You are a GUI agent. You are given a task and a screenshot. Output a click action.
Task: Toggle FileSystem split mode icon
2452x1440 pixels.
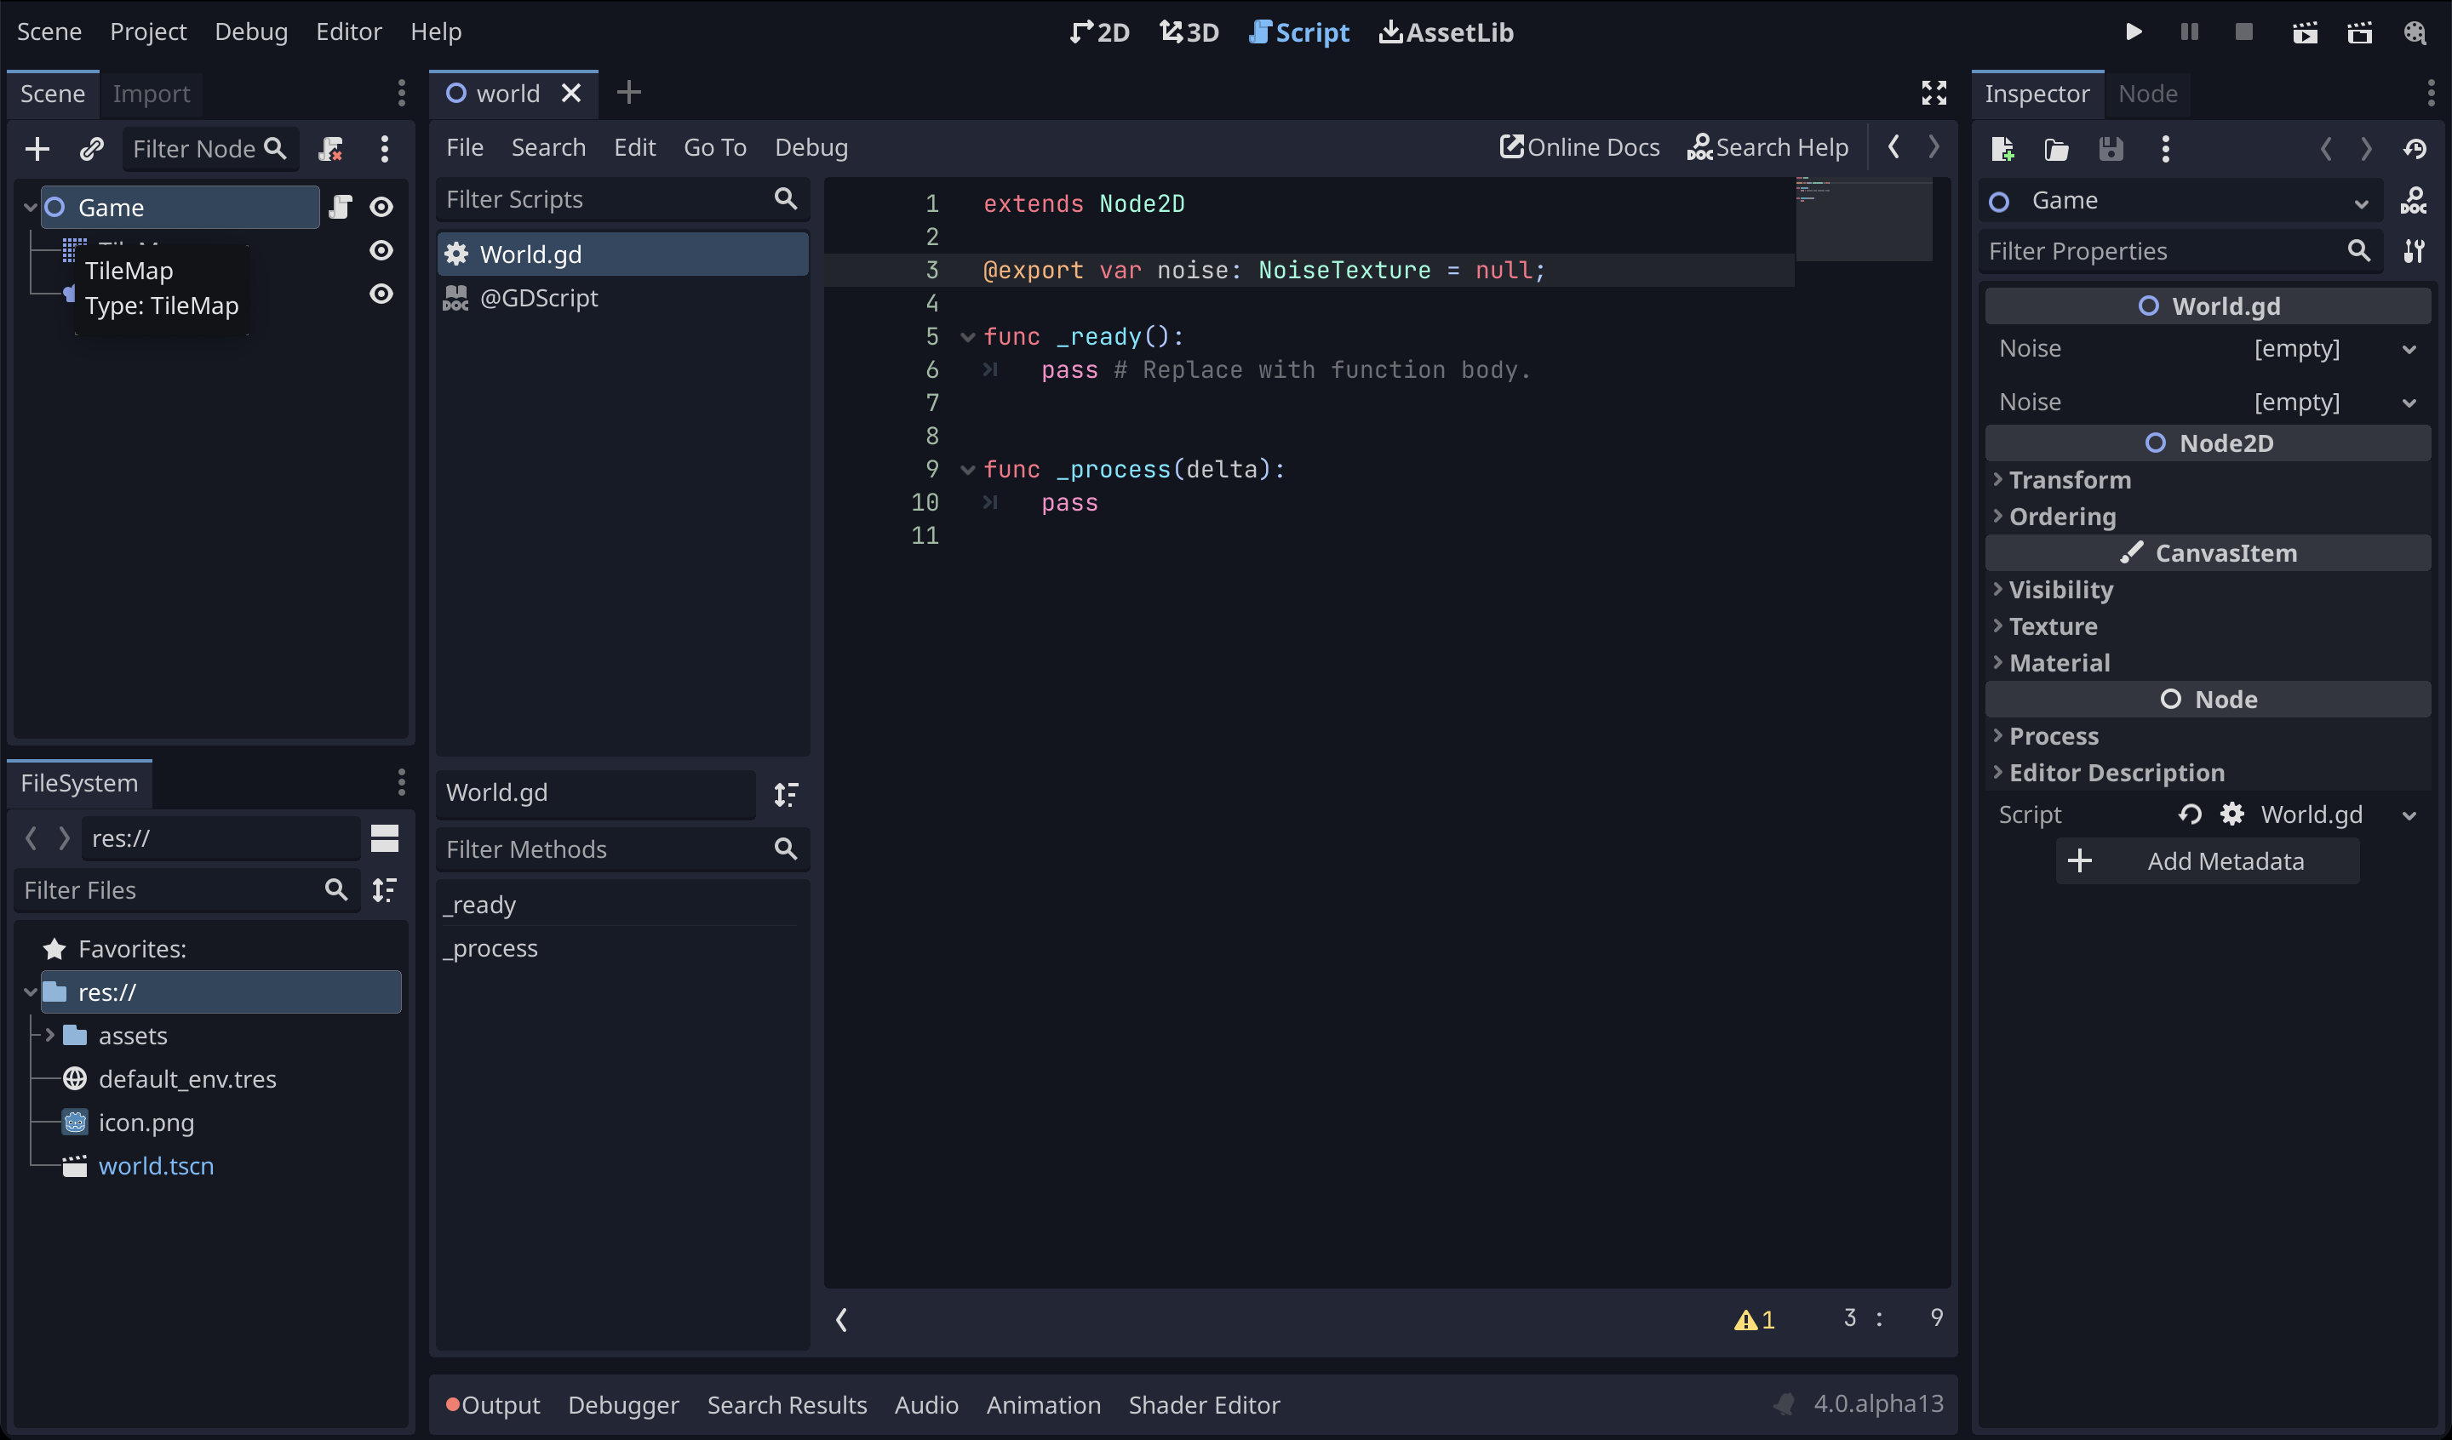point(384,837)
